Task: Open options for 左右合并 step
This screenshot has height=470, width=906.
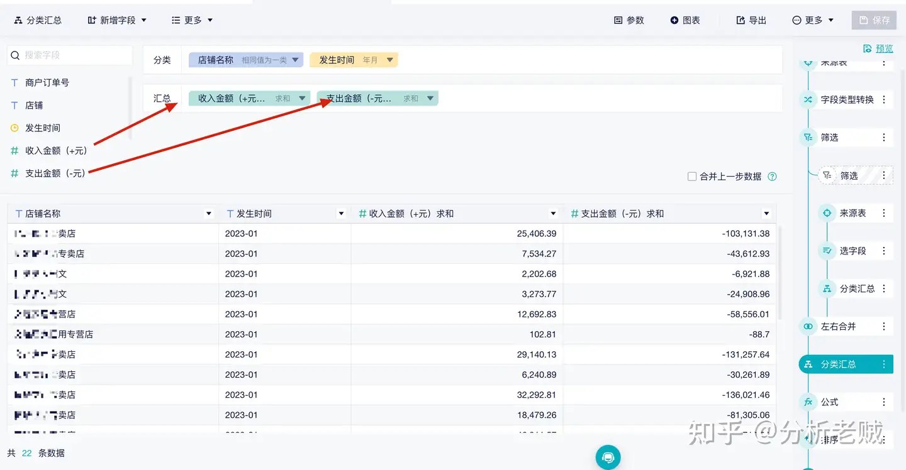Action: [884, 327]
